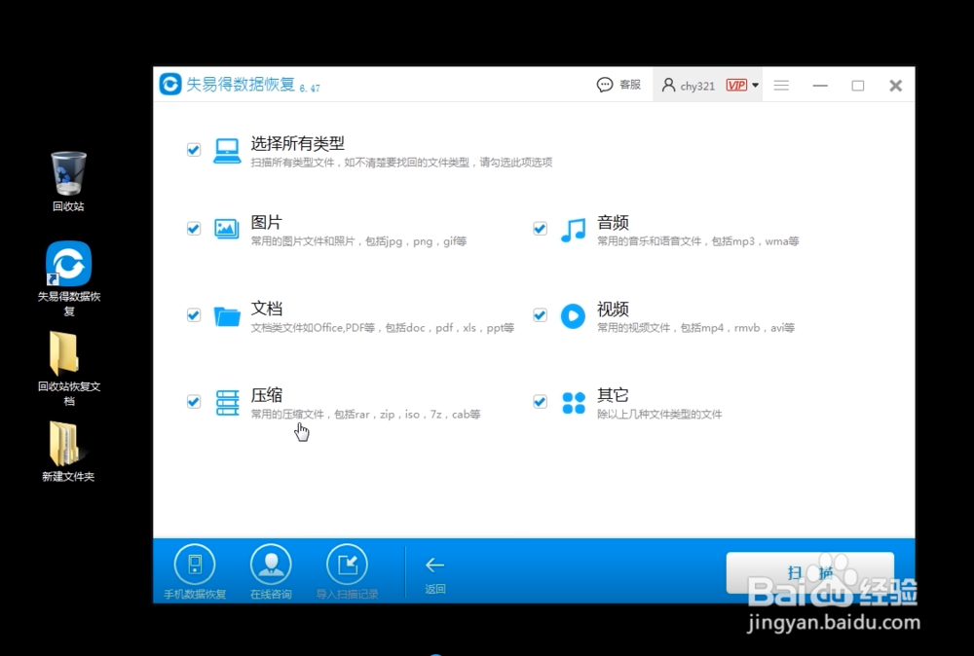Image resolution: width=974 pixels, height=656 pixels.
Task: Uncheck the 图片 file type checkbox
Action: (193, 229)
